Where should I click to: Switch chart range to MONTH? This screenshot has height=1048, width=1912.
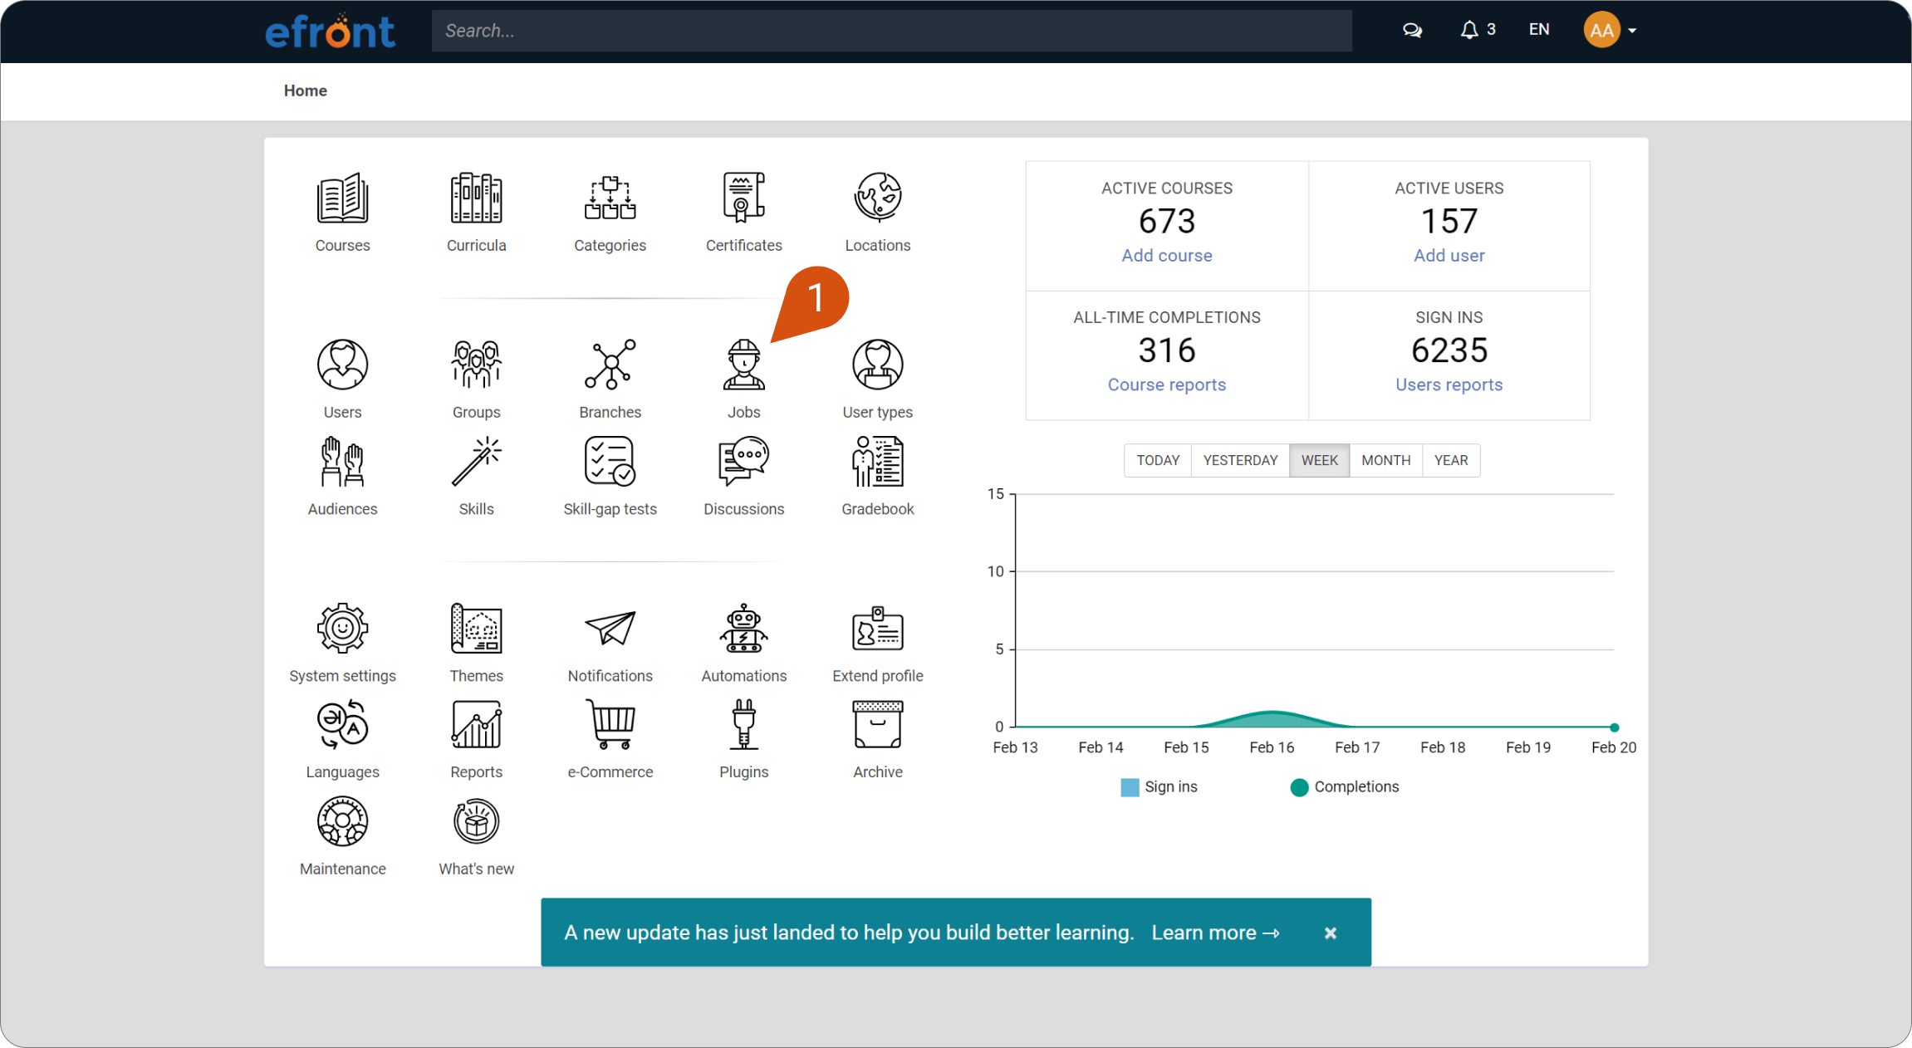(1385, 460)
